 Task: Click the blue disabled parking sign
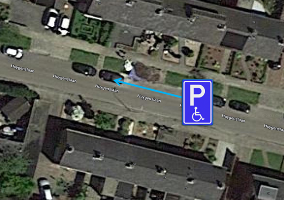(x=198, y=102)
